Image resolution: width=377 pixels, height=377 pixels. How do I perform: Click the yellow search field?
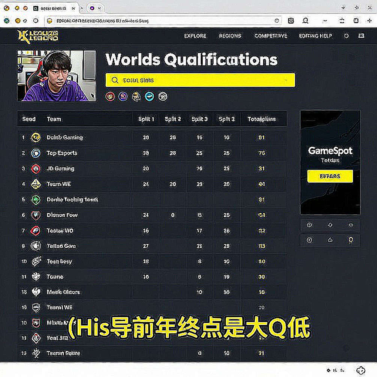200,80
